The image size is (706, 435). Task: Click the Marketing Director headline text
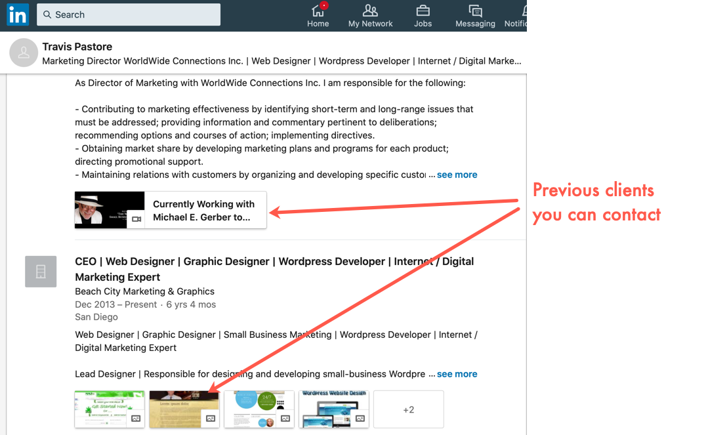click(x=281, y=61)
